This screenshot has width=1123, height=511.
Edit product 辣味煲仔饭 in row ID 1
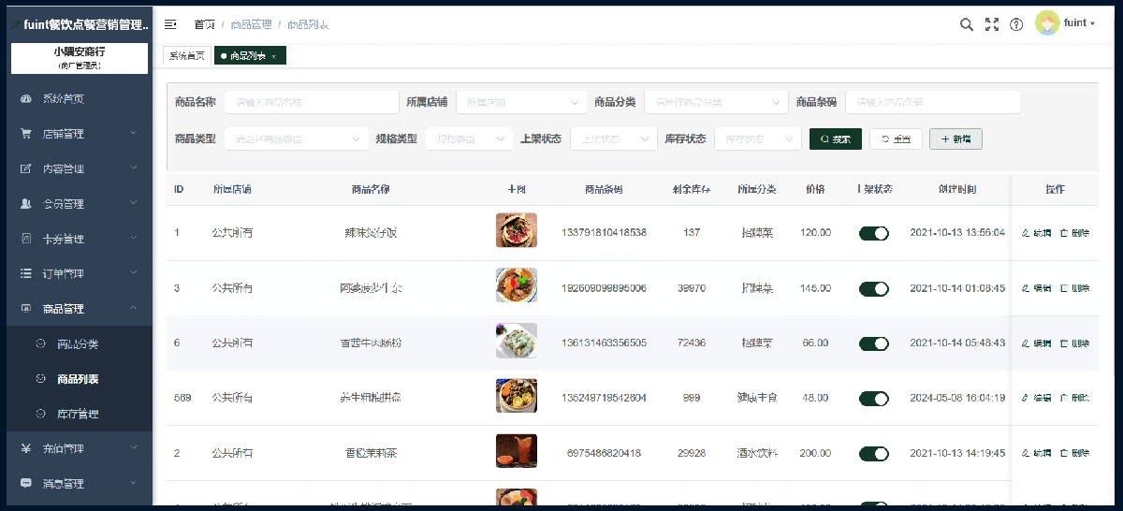click(x=1036, y=232)
